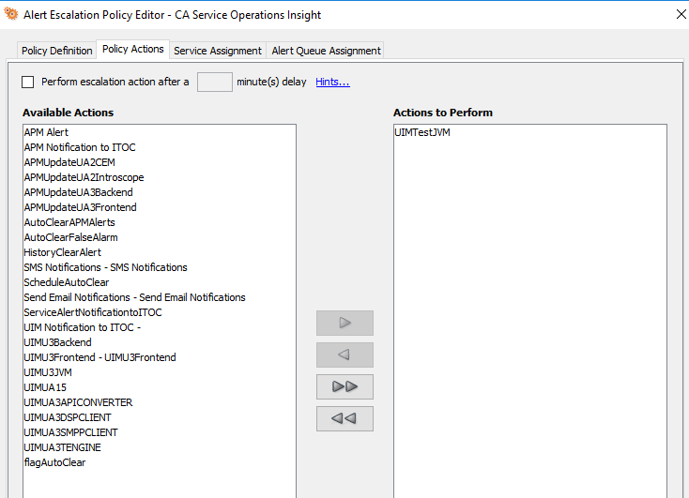Select the APMUpdateUA3Frontend action
Viewport: 689px width, 498px height.
point(159,207)
